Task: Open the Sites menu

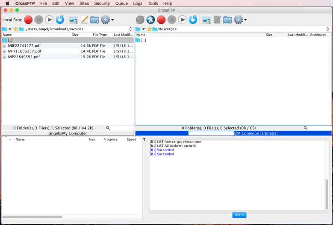Action: coord(84,3)
